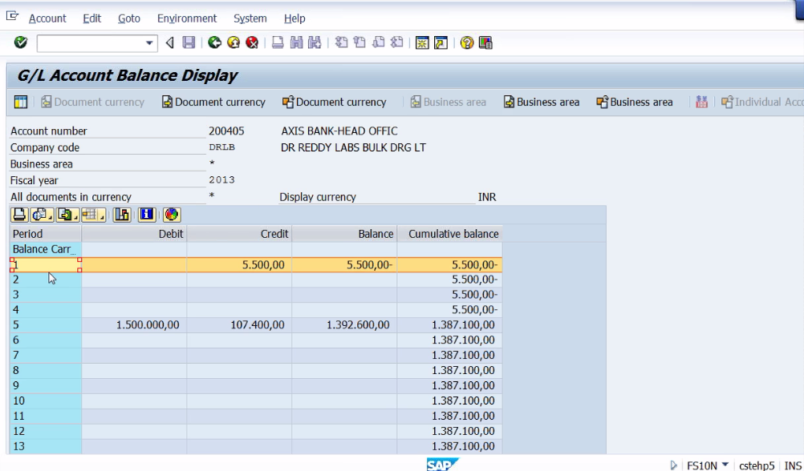
Task: Click the Print icon in the standard toolbar
Action: (278, 42)
